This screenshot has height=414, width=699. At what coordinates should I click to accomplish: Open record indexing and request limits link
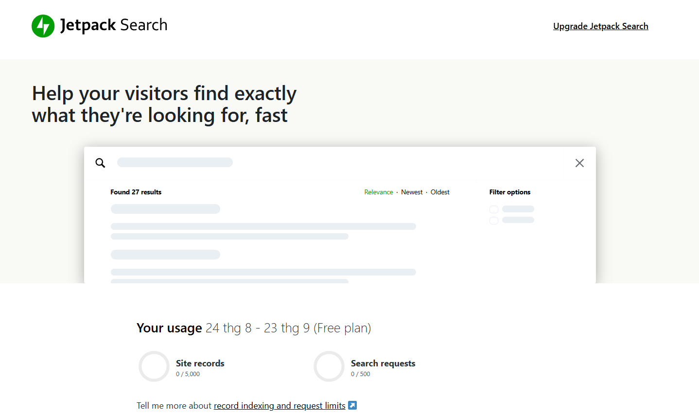click(x=280, y=405)
